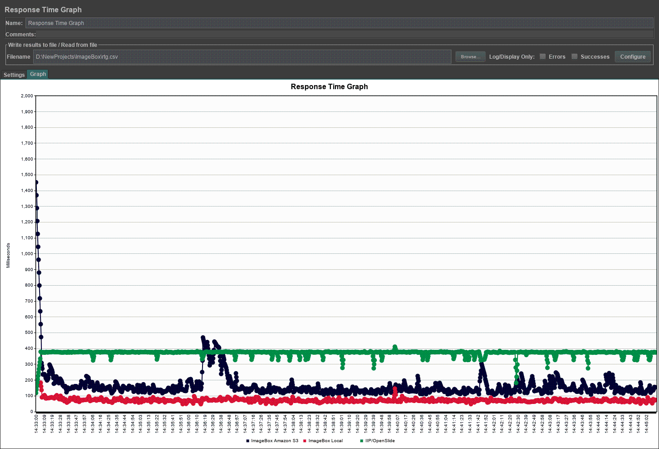Image resolution: width=659 pixels, height=449 pixels.
Task: Click the 'Write results to file' group title
Action: point(52,45)
